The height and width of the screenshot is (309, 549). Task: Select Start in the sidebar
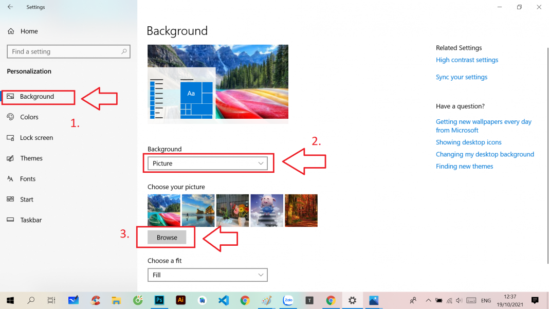click(27, 199)
